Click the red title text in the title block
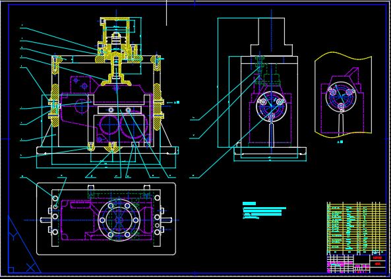The width and height of the screenshot is (391, 279). [377, 258]
